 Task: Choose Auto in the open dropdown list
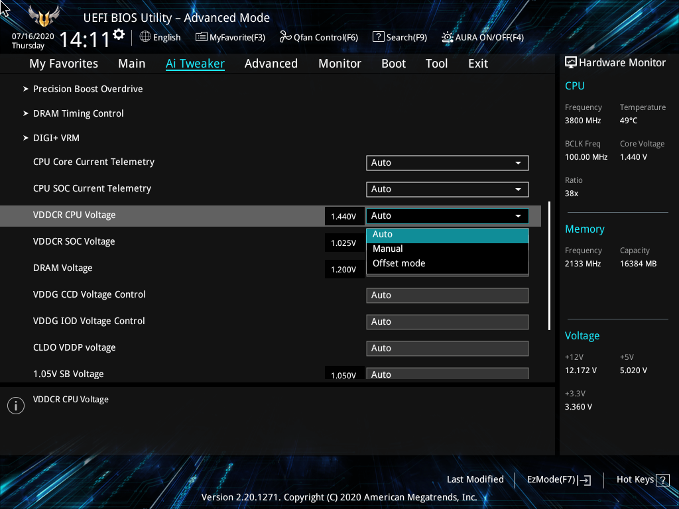448,234
